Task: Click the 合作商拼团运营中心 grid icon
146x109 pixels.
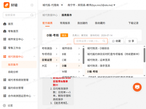Action: (5, 96)
